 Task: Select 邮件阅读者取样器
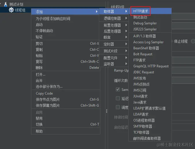(150, 138)
